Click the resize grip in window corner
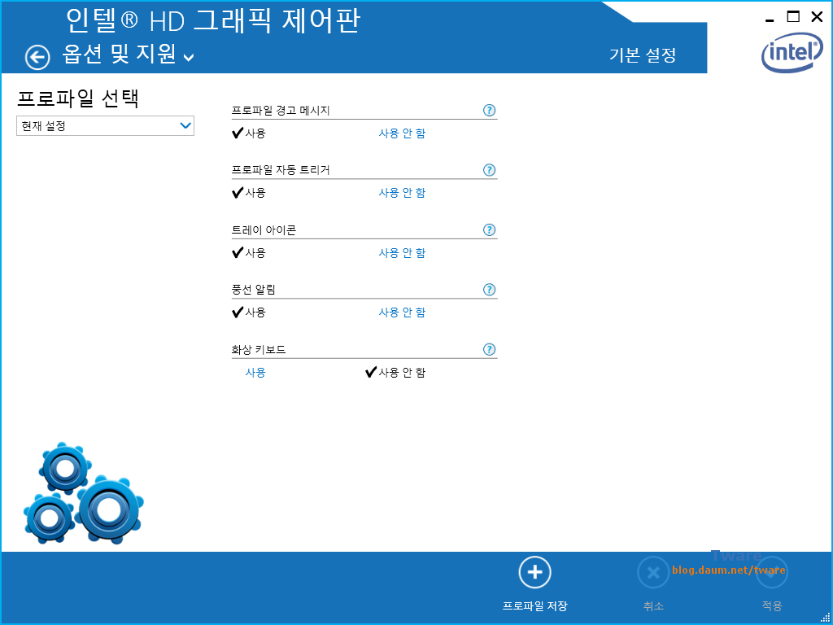 825,617
